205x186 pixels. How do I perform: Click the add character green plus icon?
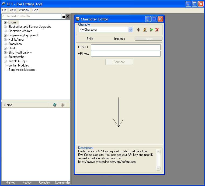tap(151, 30)
